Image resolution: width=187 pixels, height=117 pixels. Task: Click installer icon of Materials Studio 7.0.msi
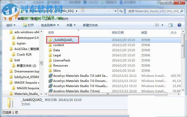click(50, 91)
